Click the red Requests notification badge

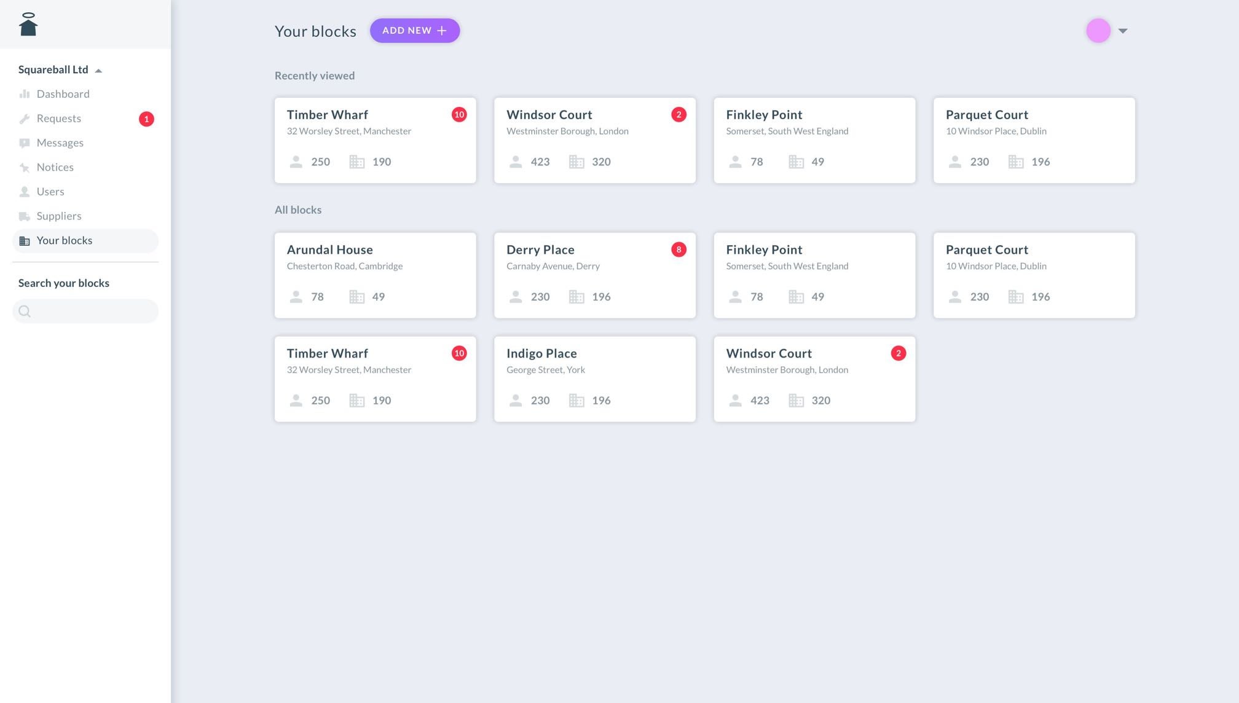146,119
